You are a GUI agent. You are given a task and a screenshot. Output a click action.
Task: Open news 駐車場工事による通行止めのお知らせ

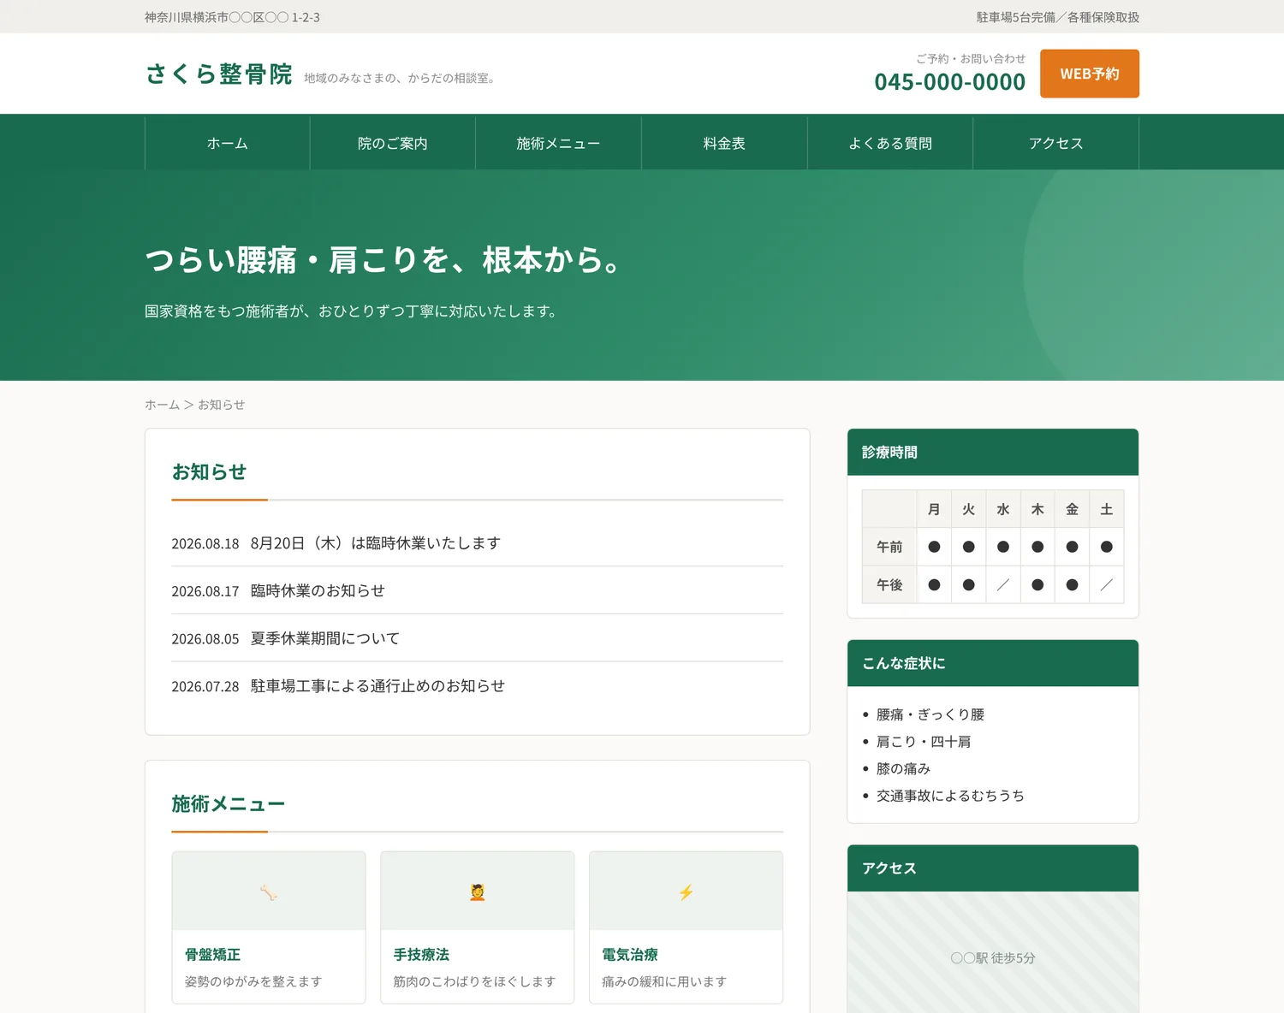377,686
